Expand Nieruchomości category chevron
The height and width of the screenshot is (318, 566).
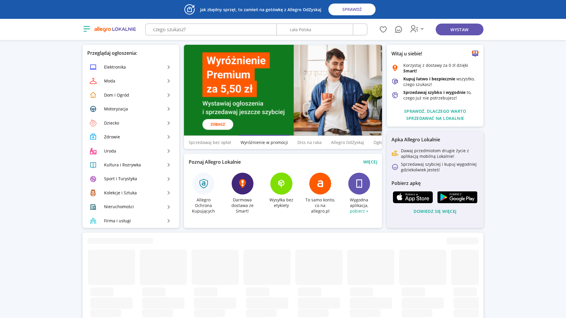(169, 207)
